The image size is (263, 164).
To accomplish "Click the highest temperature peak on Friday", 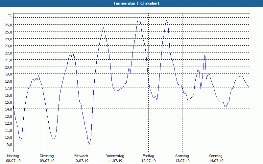I will click(167, 20).
